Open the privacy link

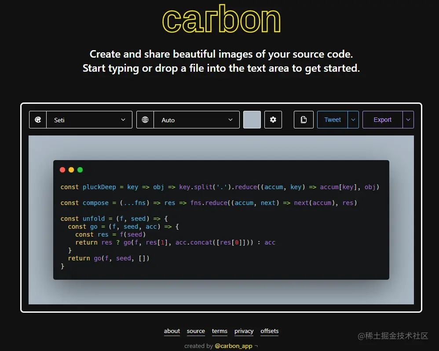244,331
